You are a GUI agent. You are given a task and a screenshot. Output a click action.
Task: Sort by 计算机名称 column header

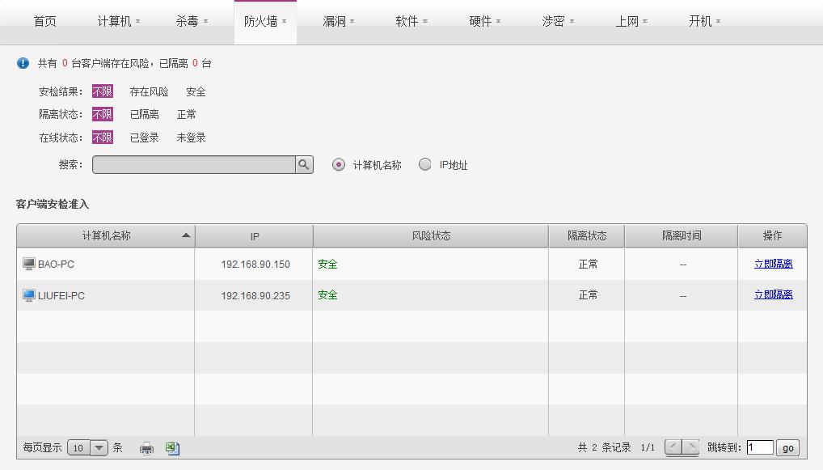(106, 235)
